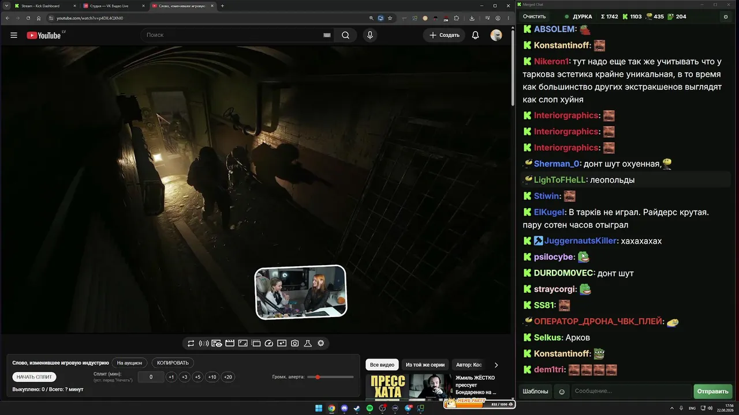Send the chat message with Отправить

[713, 392]
